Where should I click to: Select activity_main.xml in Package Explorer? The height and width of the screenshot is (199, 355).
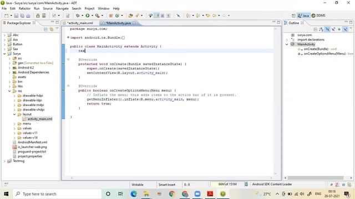tap(39, 119)
